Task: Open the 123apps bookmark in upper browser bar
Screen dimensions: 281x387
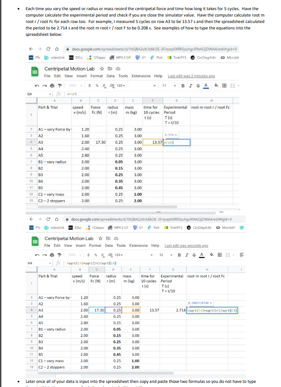Action: [x=96, y=57]
